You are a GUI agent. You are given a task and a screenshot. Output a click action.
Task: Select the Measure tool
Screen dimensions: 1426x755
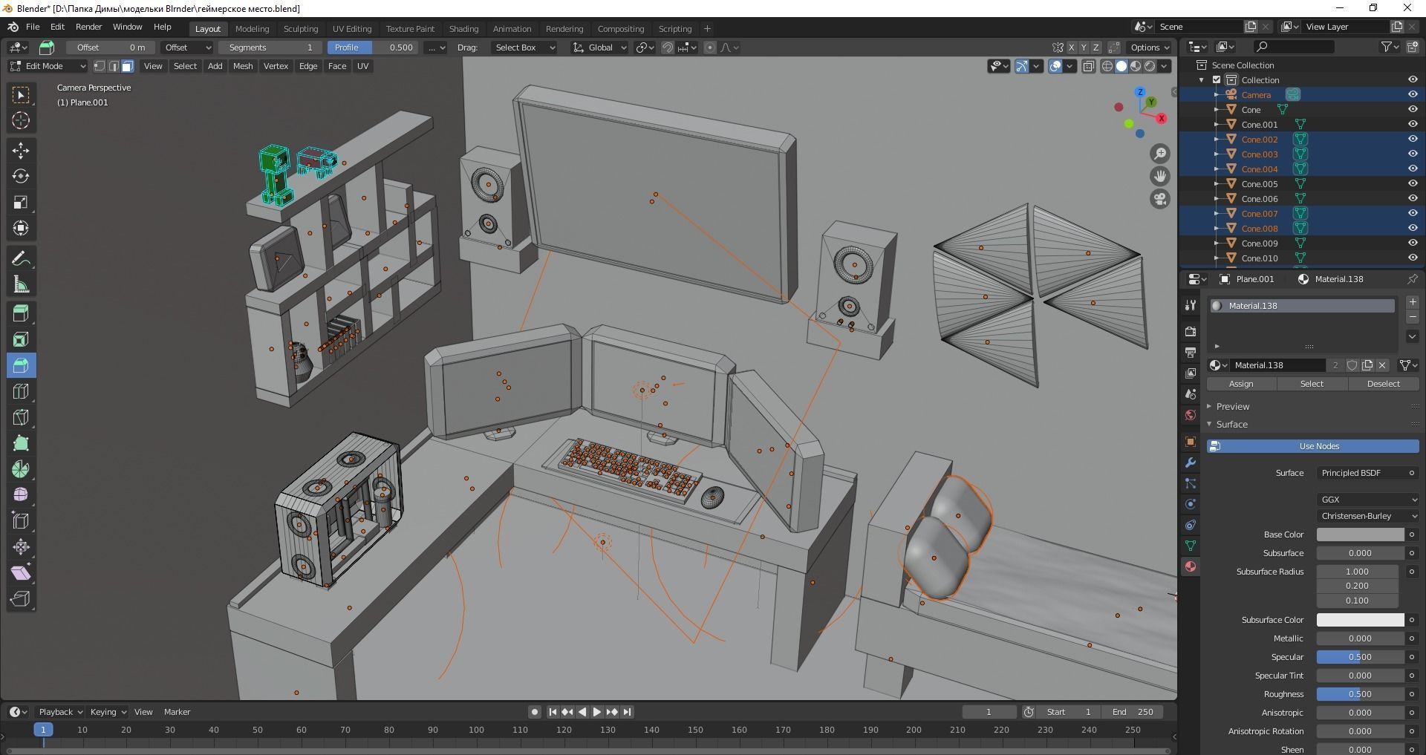[x=21, y=284]
